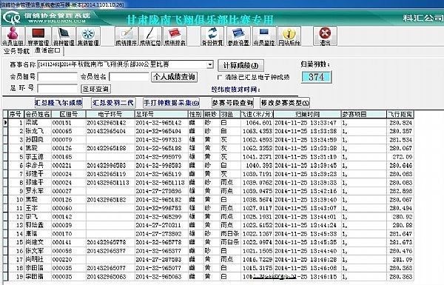Image resolution: width=444 pixels, height=285 pixels.
Task: Click the 归巢羽数 count box showing 374
Action: tap(316, 77)
